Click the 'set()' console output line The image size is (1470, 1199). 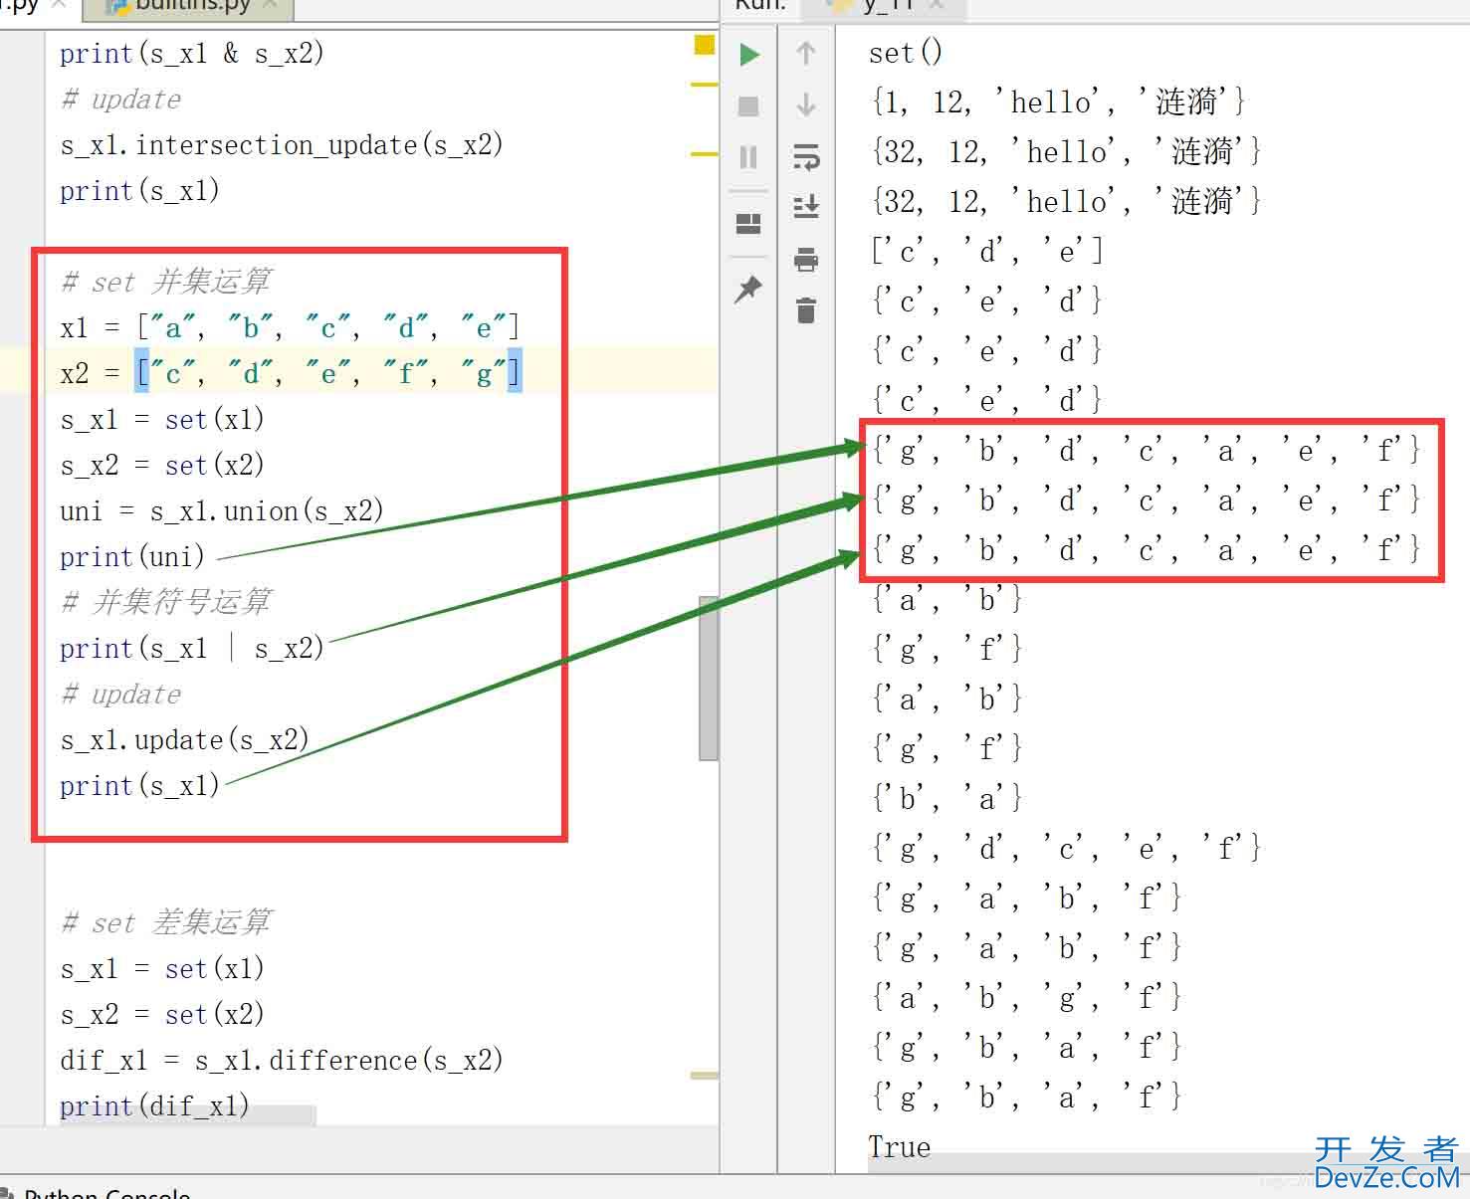point(905,53)
